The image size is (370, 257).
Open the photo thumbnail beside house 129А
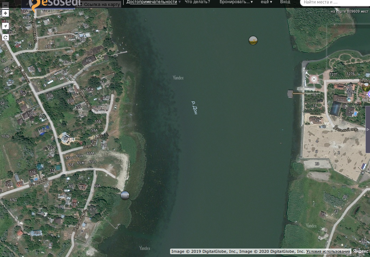click(366, 87)
